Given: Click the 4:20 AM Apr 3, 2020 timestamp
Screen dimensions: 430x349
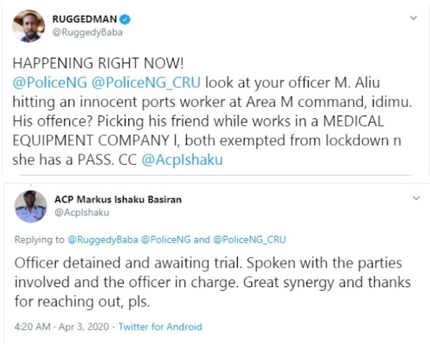Looking at the screenshot, I should point(62,327).
